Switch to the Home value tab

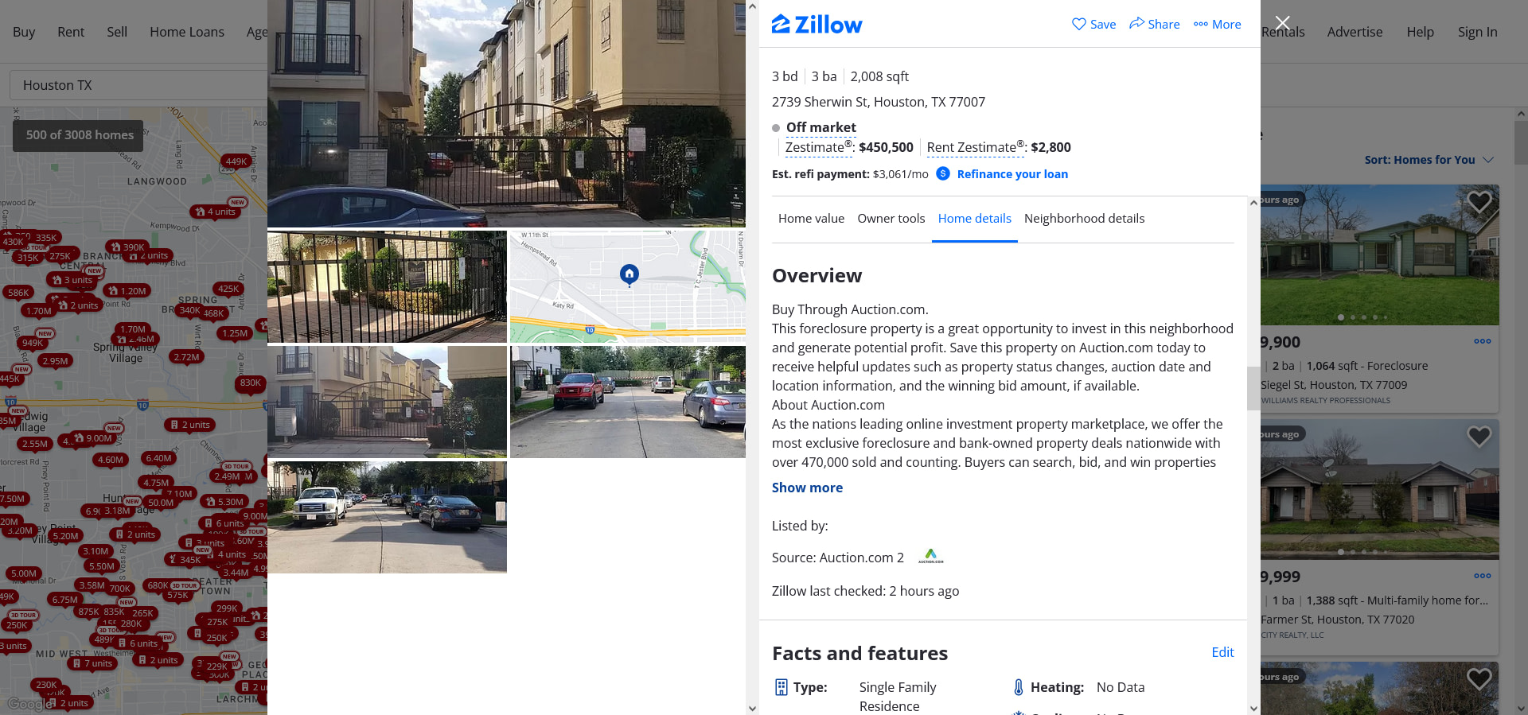[811, 219]
